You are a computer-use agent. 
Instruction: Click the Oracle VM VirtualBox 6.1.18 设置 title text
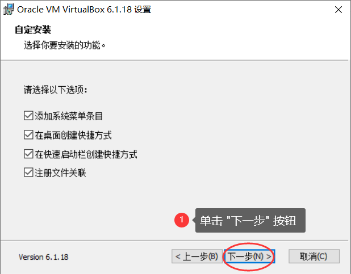coord(84,10)
